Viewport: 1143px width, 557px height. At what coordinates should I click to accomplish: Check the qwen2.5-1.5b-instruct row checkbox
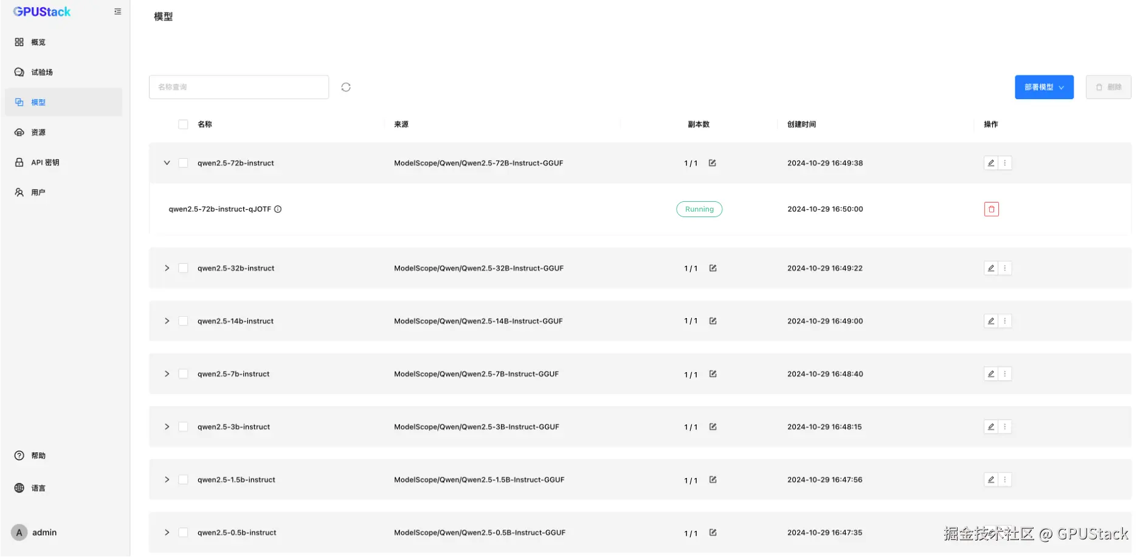pyautogui.click(x=183, y=480)
